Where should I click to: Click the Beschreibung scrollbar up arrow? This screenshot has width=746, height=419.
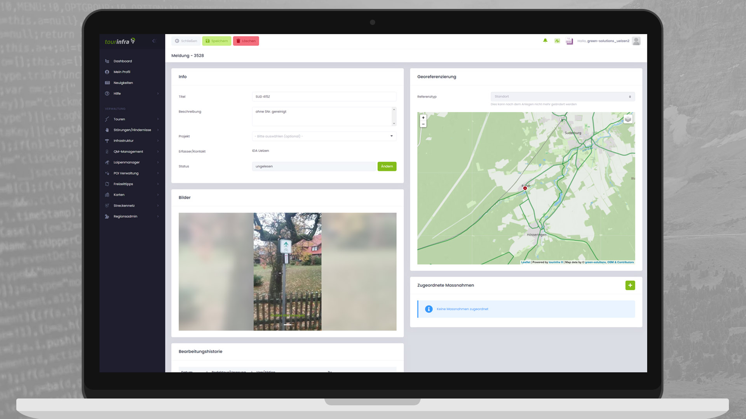pyautogui.click(x=394, y=109)
